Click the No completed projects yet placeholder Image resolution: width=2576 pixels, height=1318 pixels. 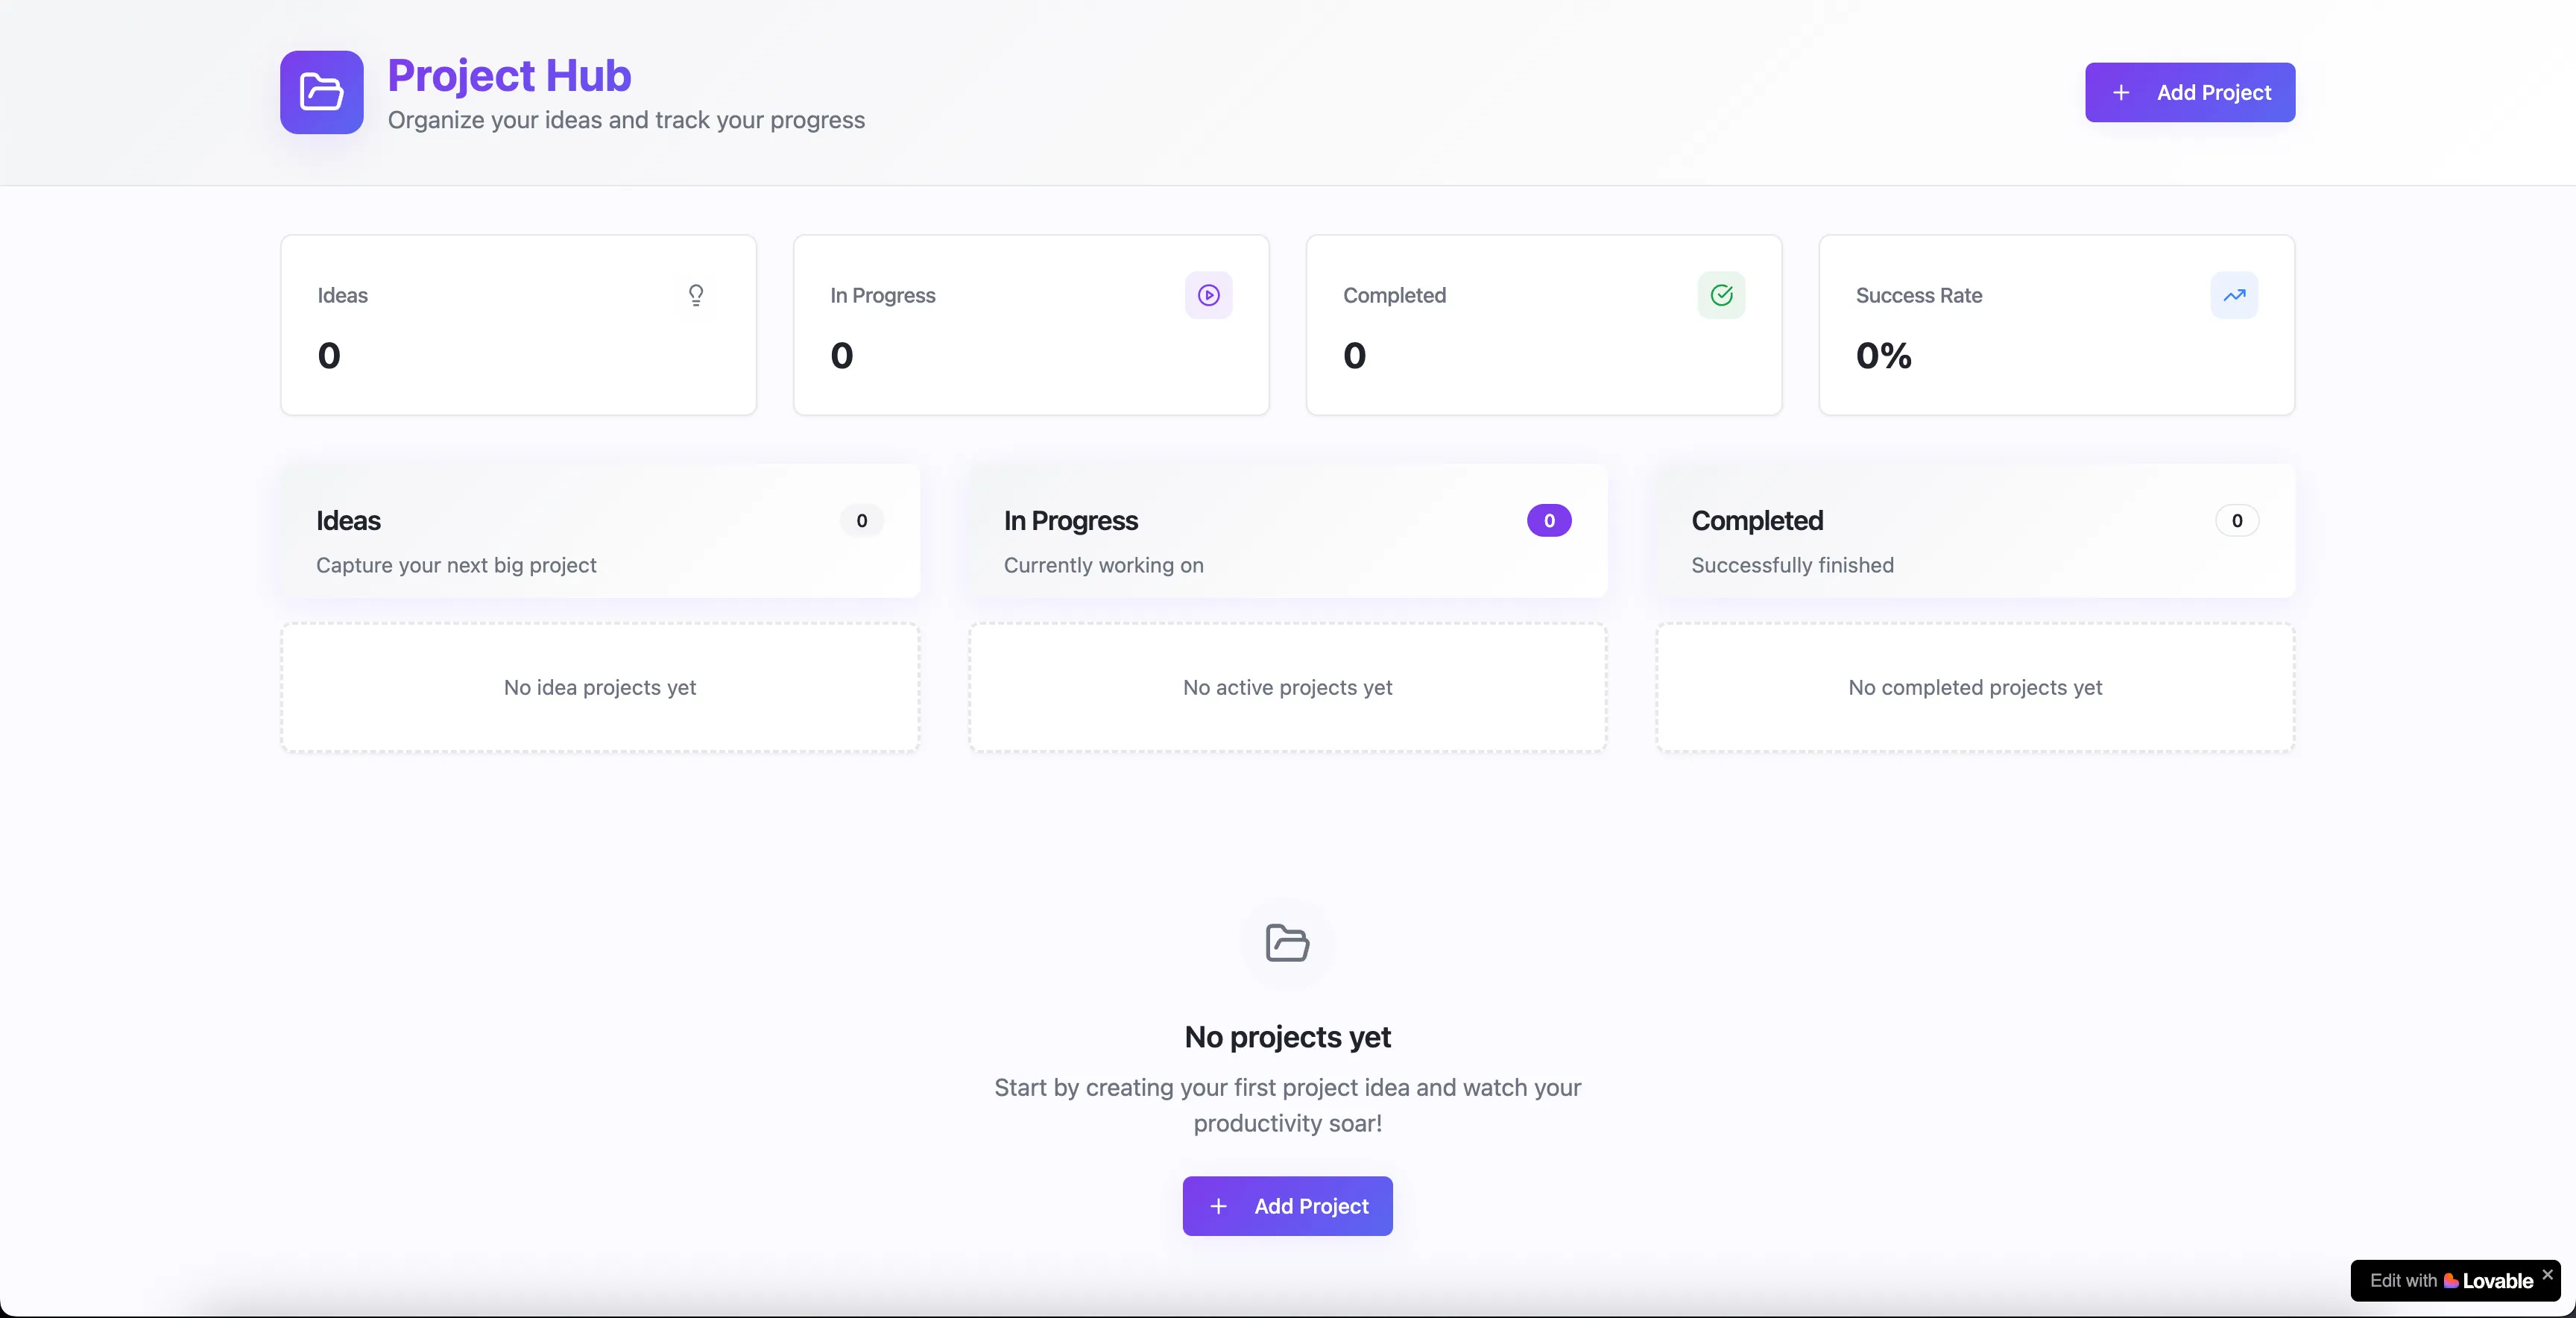(x=1975, y=688)
